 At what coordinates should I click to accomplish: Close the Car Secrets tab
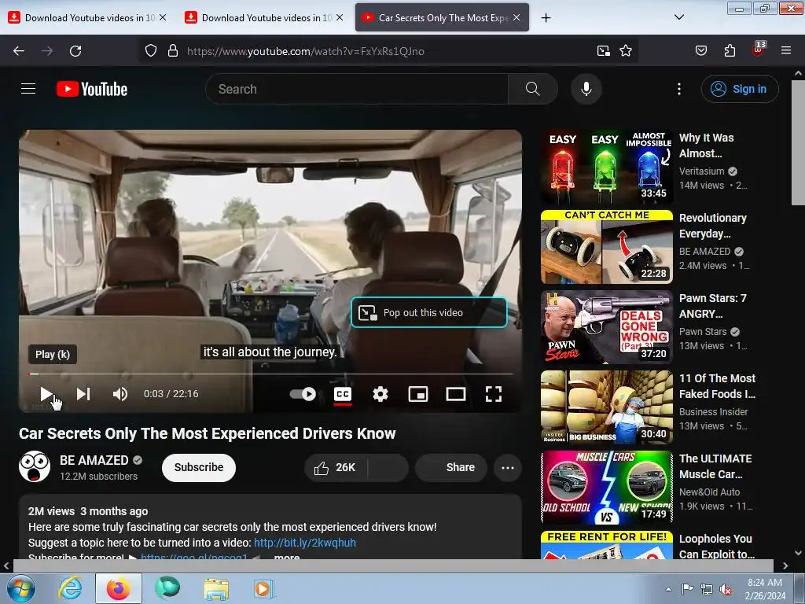tap(516, 17)
